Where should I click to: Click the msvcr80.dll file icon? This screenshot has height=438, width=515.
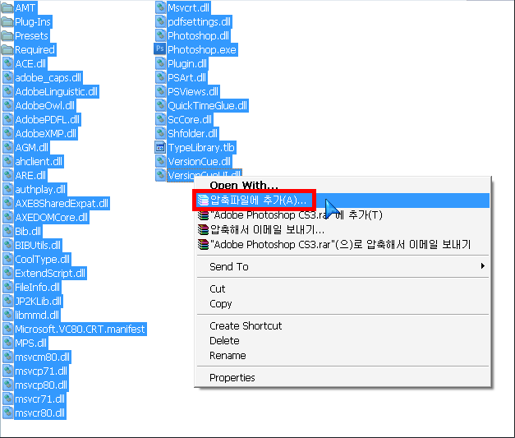[7, 413]
